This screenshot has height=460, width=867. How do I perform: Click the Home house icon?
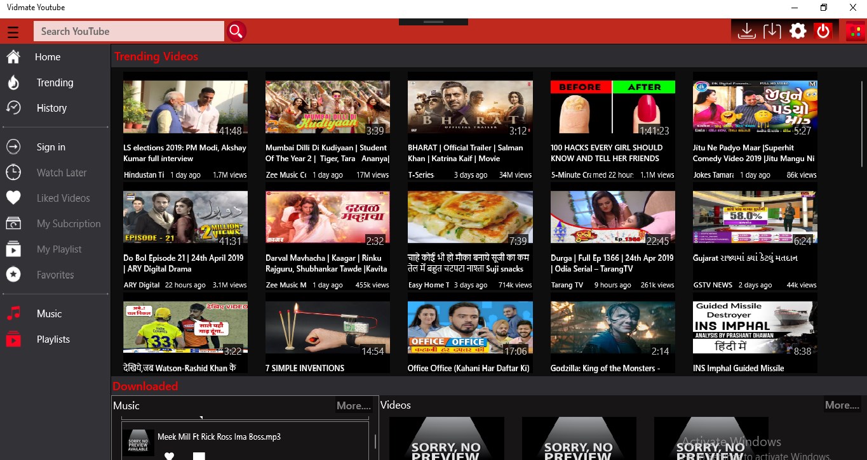pos(13,57)
